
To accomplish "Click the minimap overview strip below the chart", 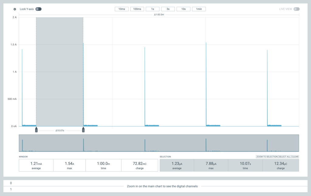I will coord(159,143).
